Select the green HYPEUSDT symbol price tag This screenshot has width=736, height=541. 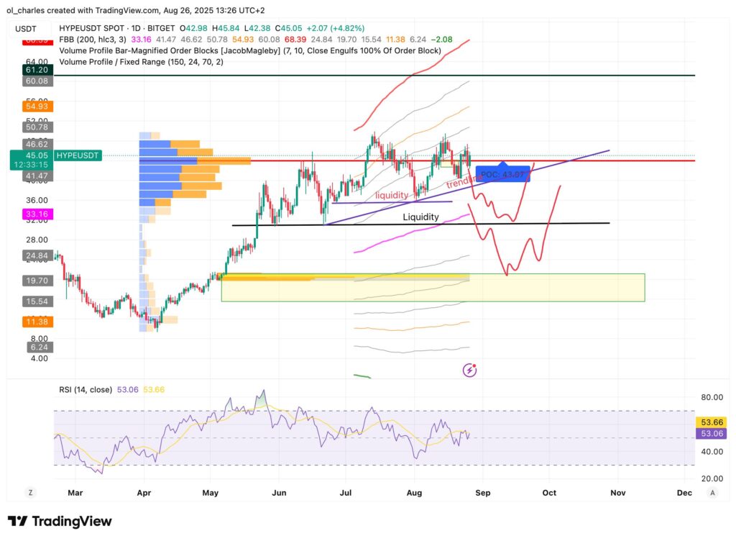pyautogui.click(x=54, y=155)
